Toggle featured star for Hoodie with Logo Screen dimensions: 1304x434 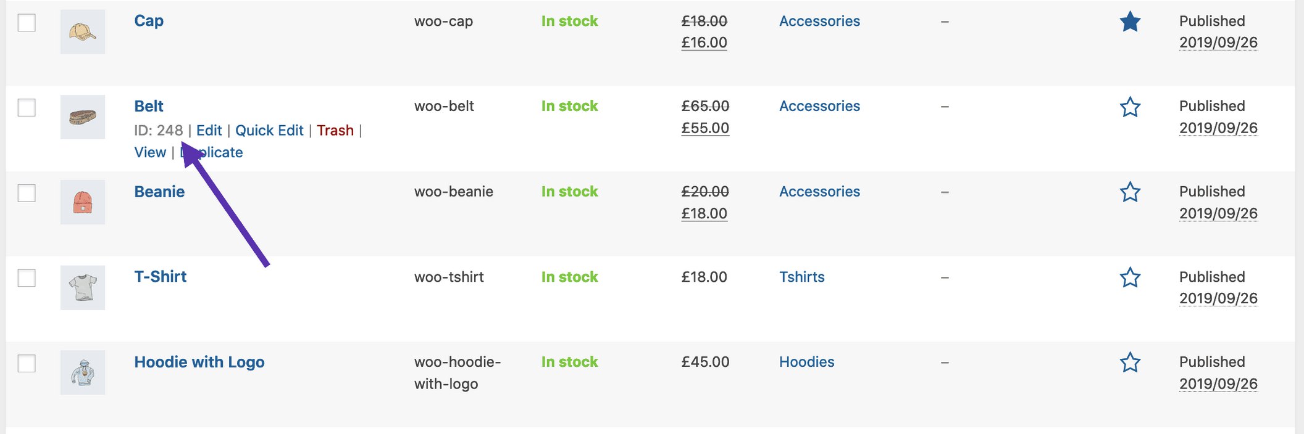tap(1130, 362)
